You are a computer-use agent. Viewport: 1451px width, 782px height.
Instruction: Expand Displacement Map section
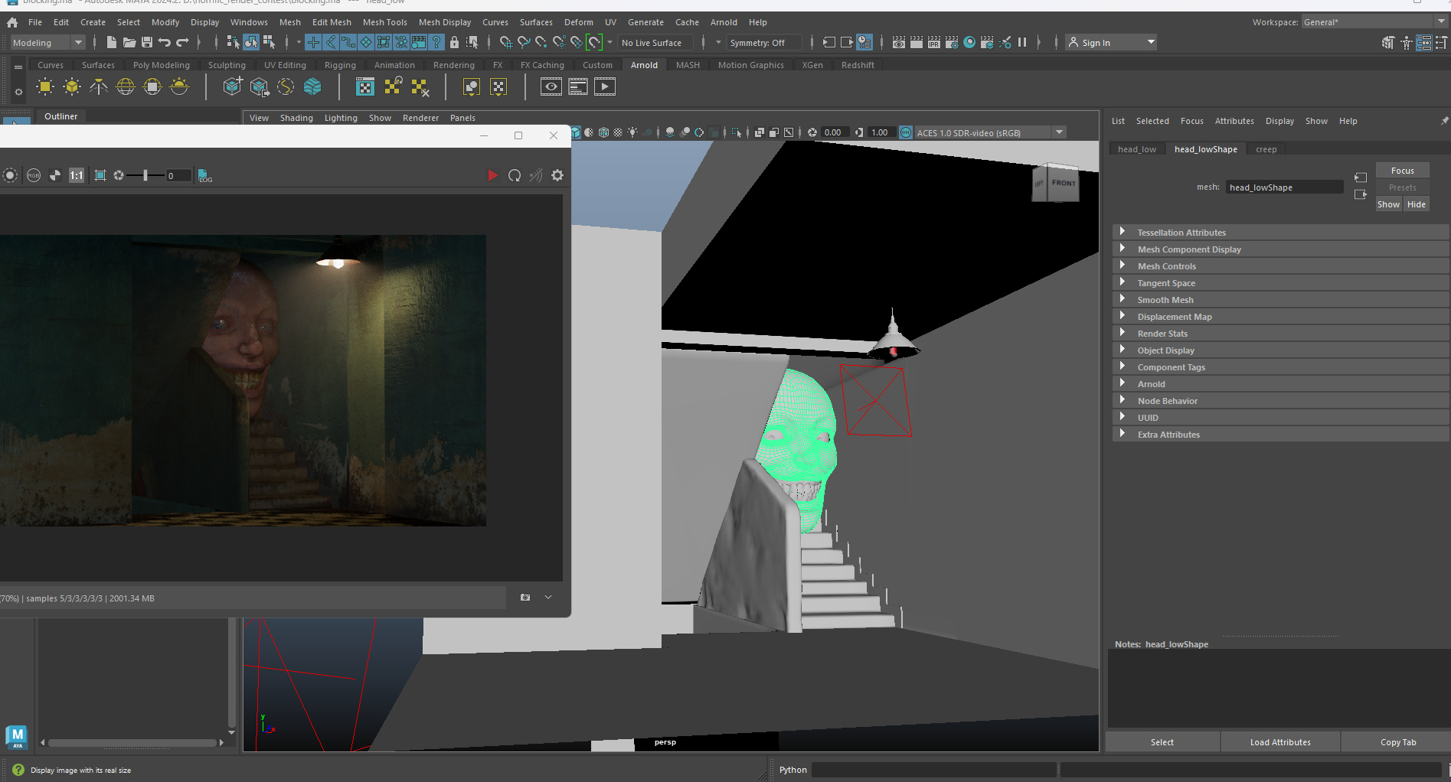[1280, 316]
